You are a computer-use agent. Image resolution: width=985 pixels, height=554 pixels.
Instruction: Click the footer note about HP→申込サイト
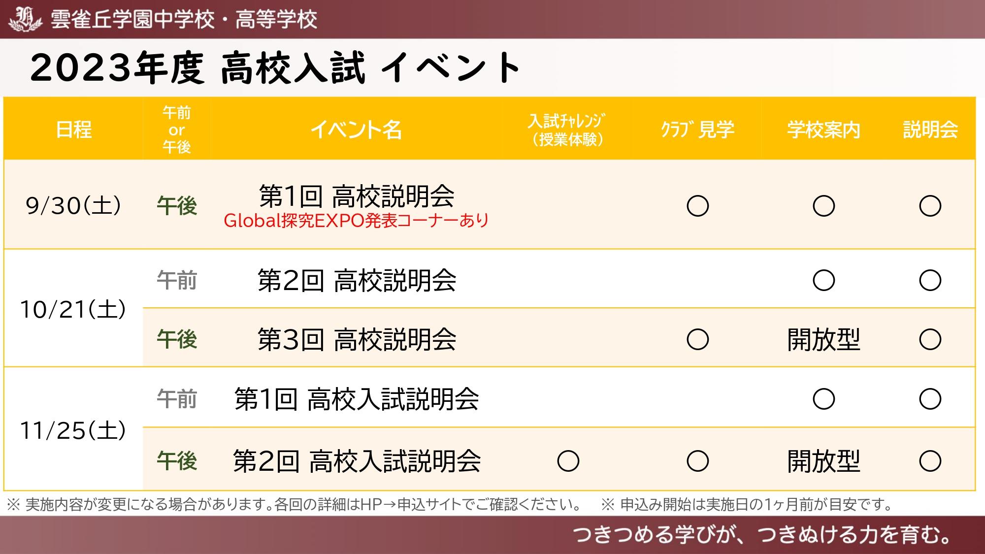click(294, 504)
